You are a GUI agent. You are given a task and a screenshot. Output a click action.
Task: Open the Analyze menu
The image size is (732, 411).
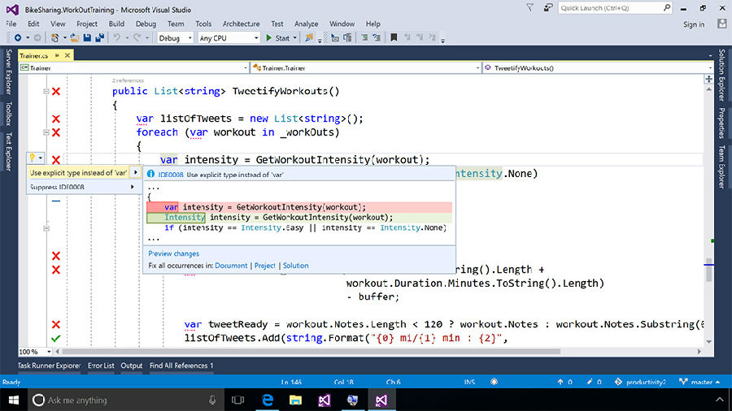click(x=307, y=24)
